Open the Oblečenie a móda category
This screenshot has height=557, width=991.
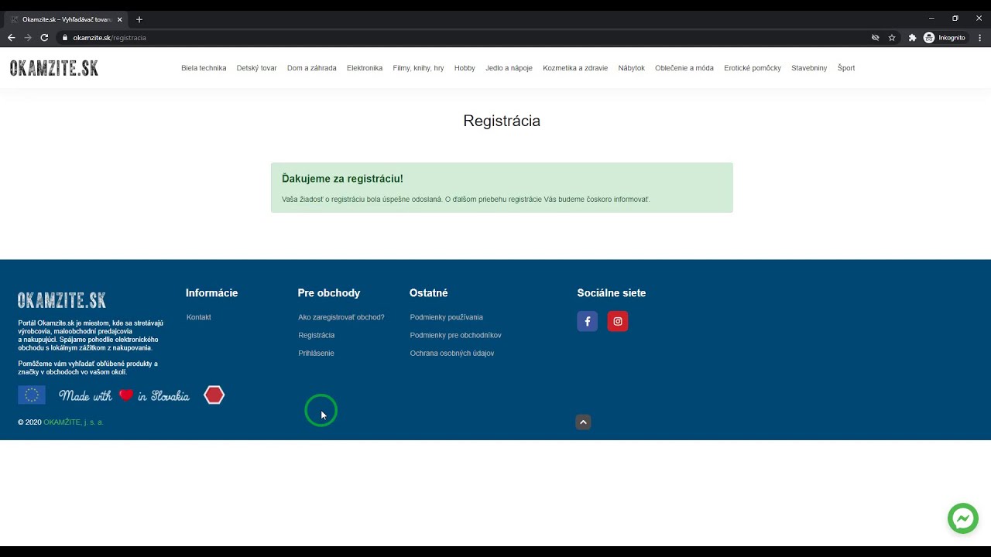684,68
